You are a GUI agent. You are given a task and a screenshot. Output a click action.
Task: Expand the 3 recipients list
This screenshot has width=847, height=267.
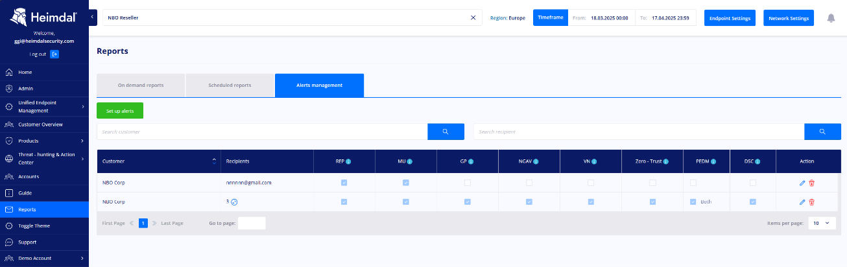click(x=234, y=202)
